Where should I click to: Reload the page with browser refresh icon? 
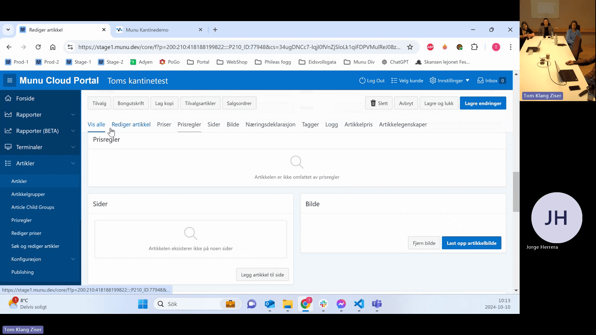click(x=38, y=47)
